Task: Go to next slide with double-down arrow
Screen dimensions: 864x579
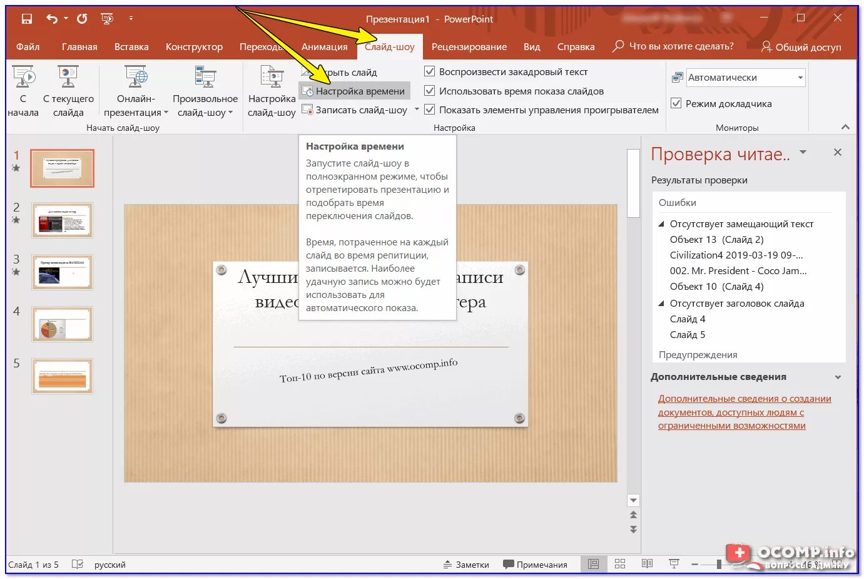Action: (x=633, y=529)
